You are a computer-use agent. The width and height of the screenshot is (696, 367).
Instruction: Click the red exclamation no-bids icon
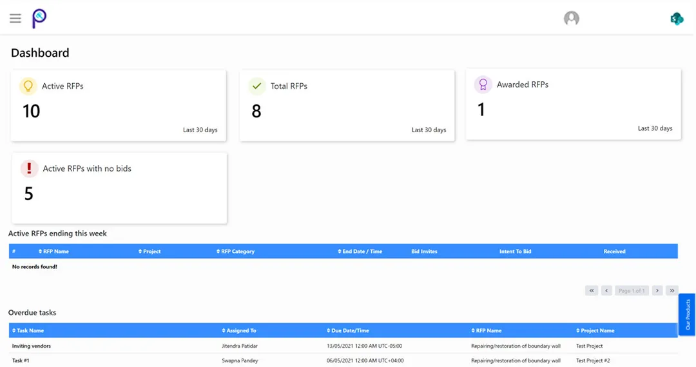pos(29,168)
